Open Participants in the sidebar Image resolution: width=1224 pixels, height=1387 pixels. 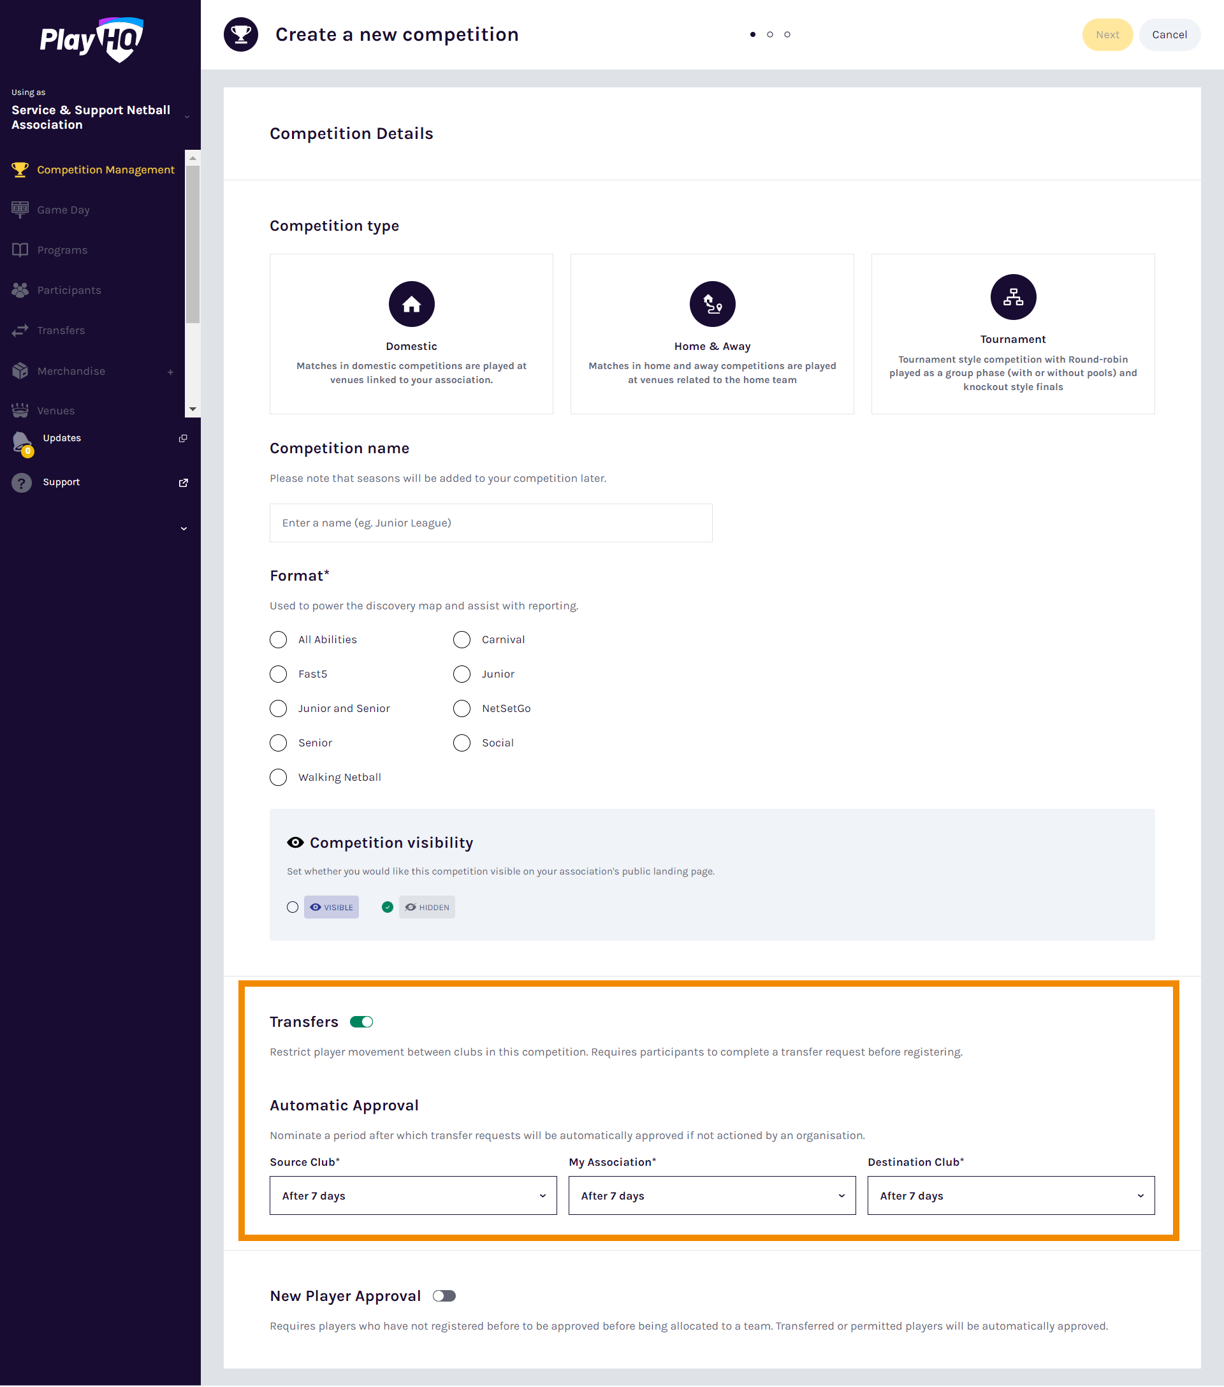click(x=68, y=291)
